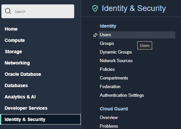Open the Dynamic Groups link

(116, 52)
